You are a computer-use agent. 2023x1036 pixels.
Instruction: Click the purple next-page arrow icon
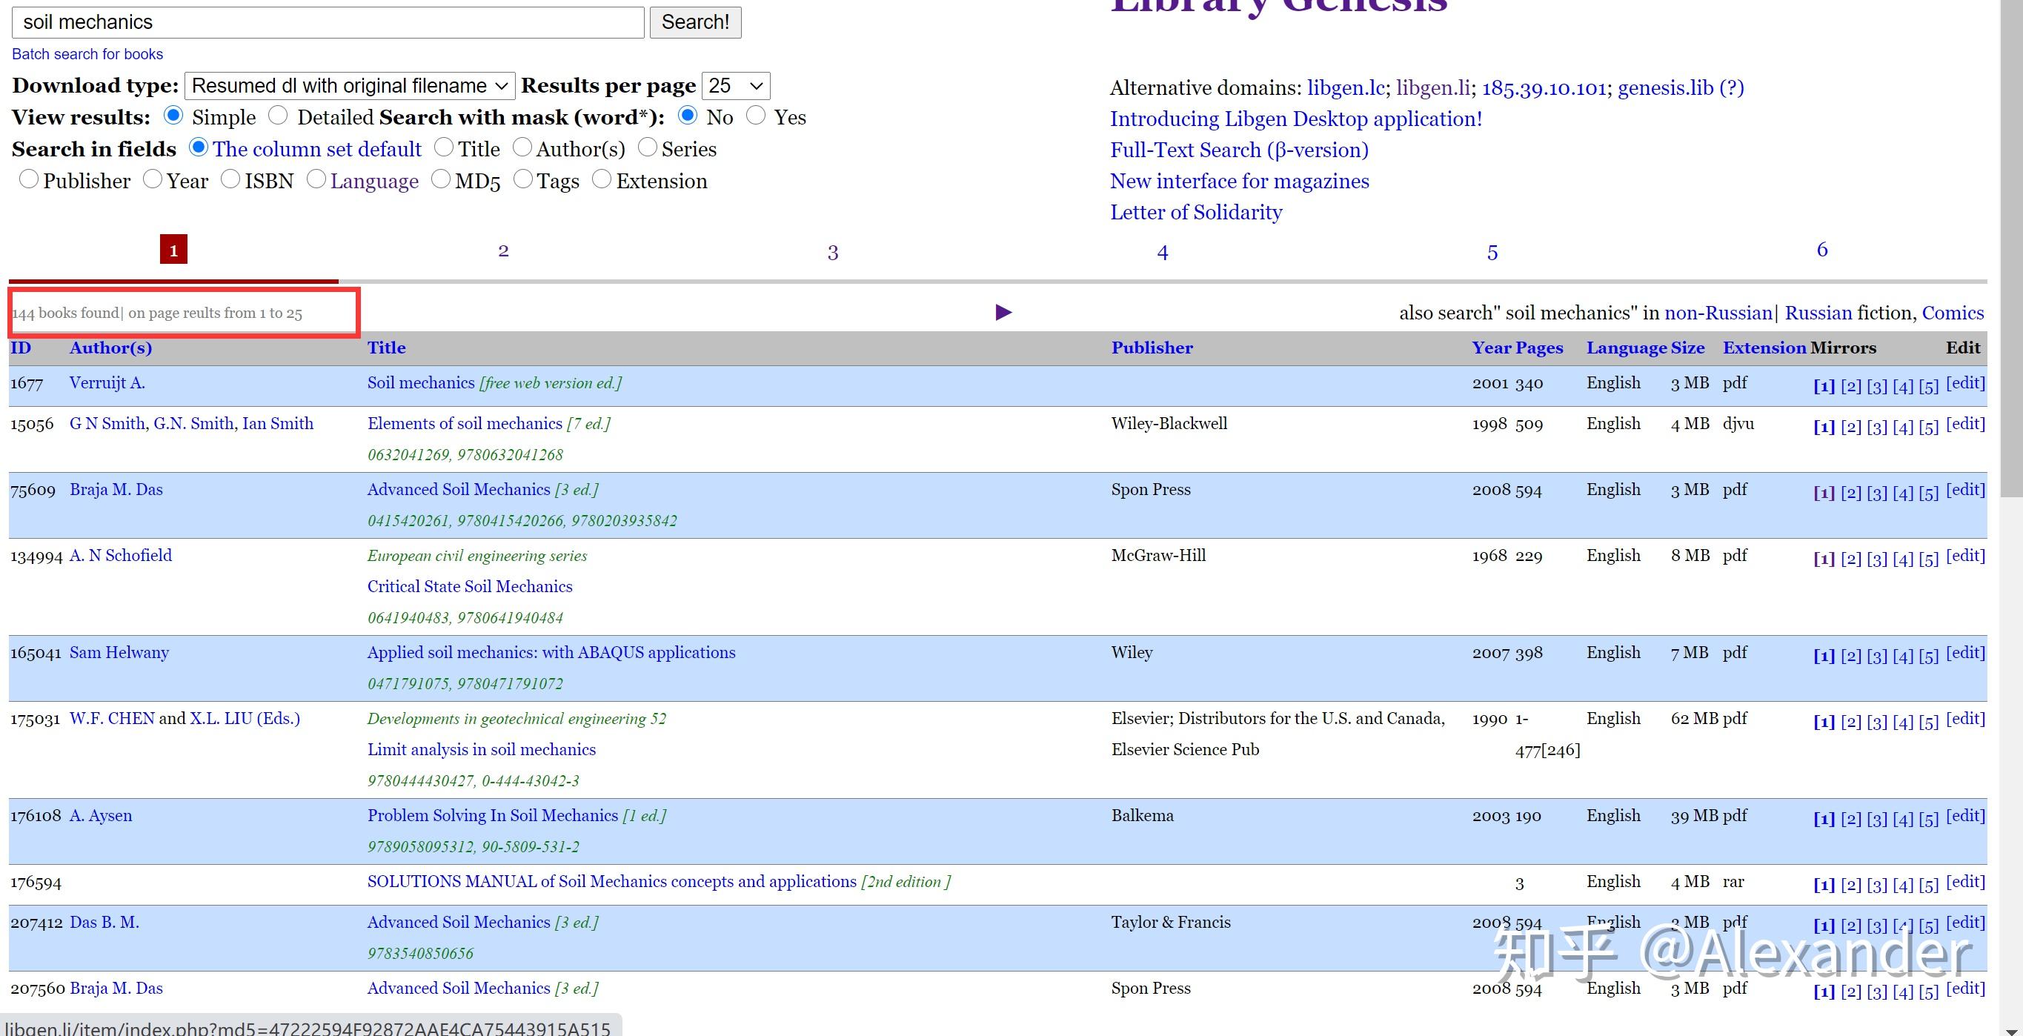point(1003,313)
